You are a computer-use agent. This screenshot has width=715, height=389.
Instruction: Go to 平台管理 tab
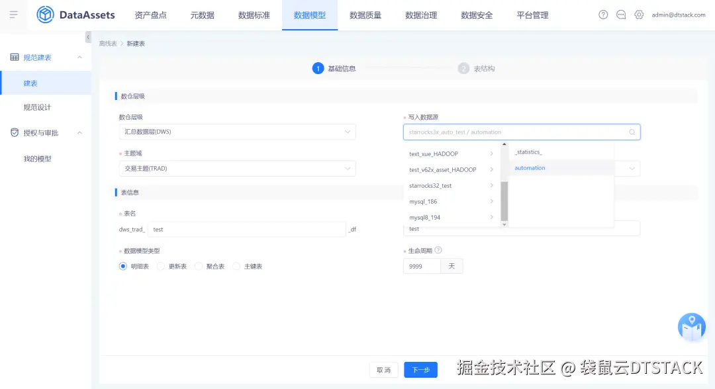click(x=532, y=15)
